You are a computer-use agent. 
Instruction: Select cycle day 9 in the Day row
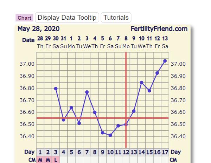(102, 152)
